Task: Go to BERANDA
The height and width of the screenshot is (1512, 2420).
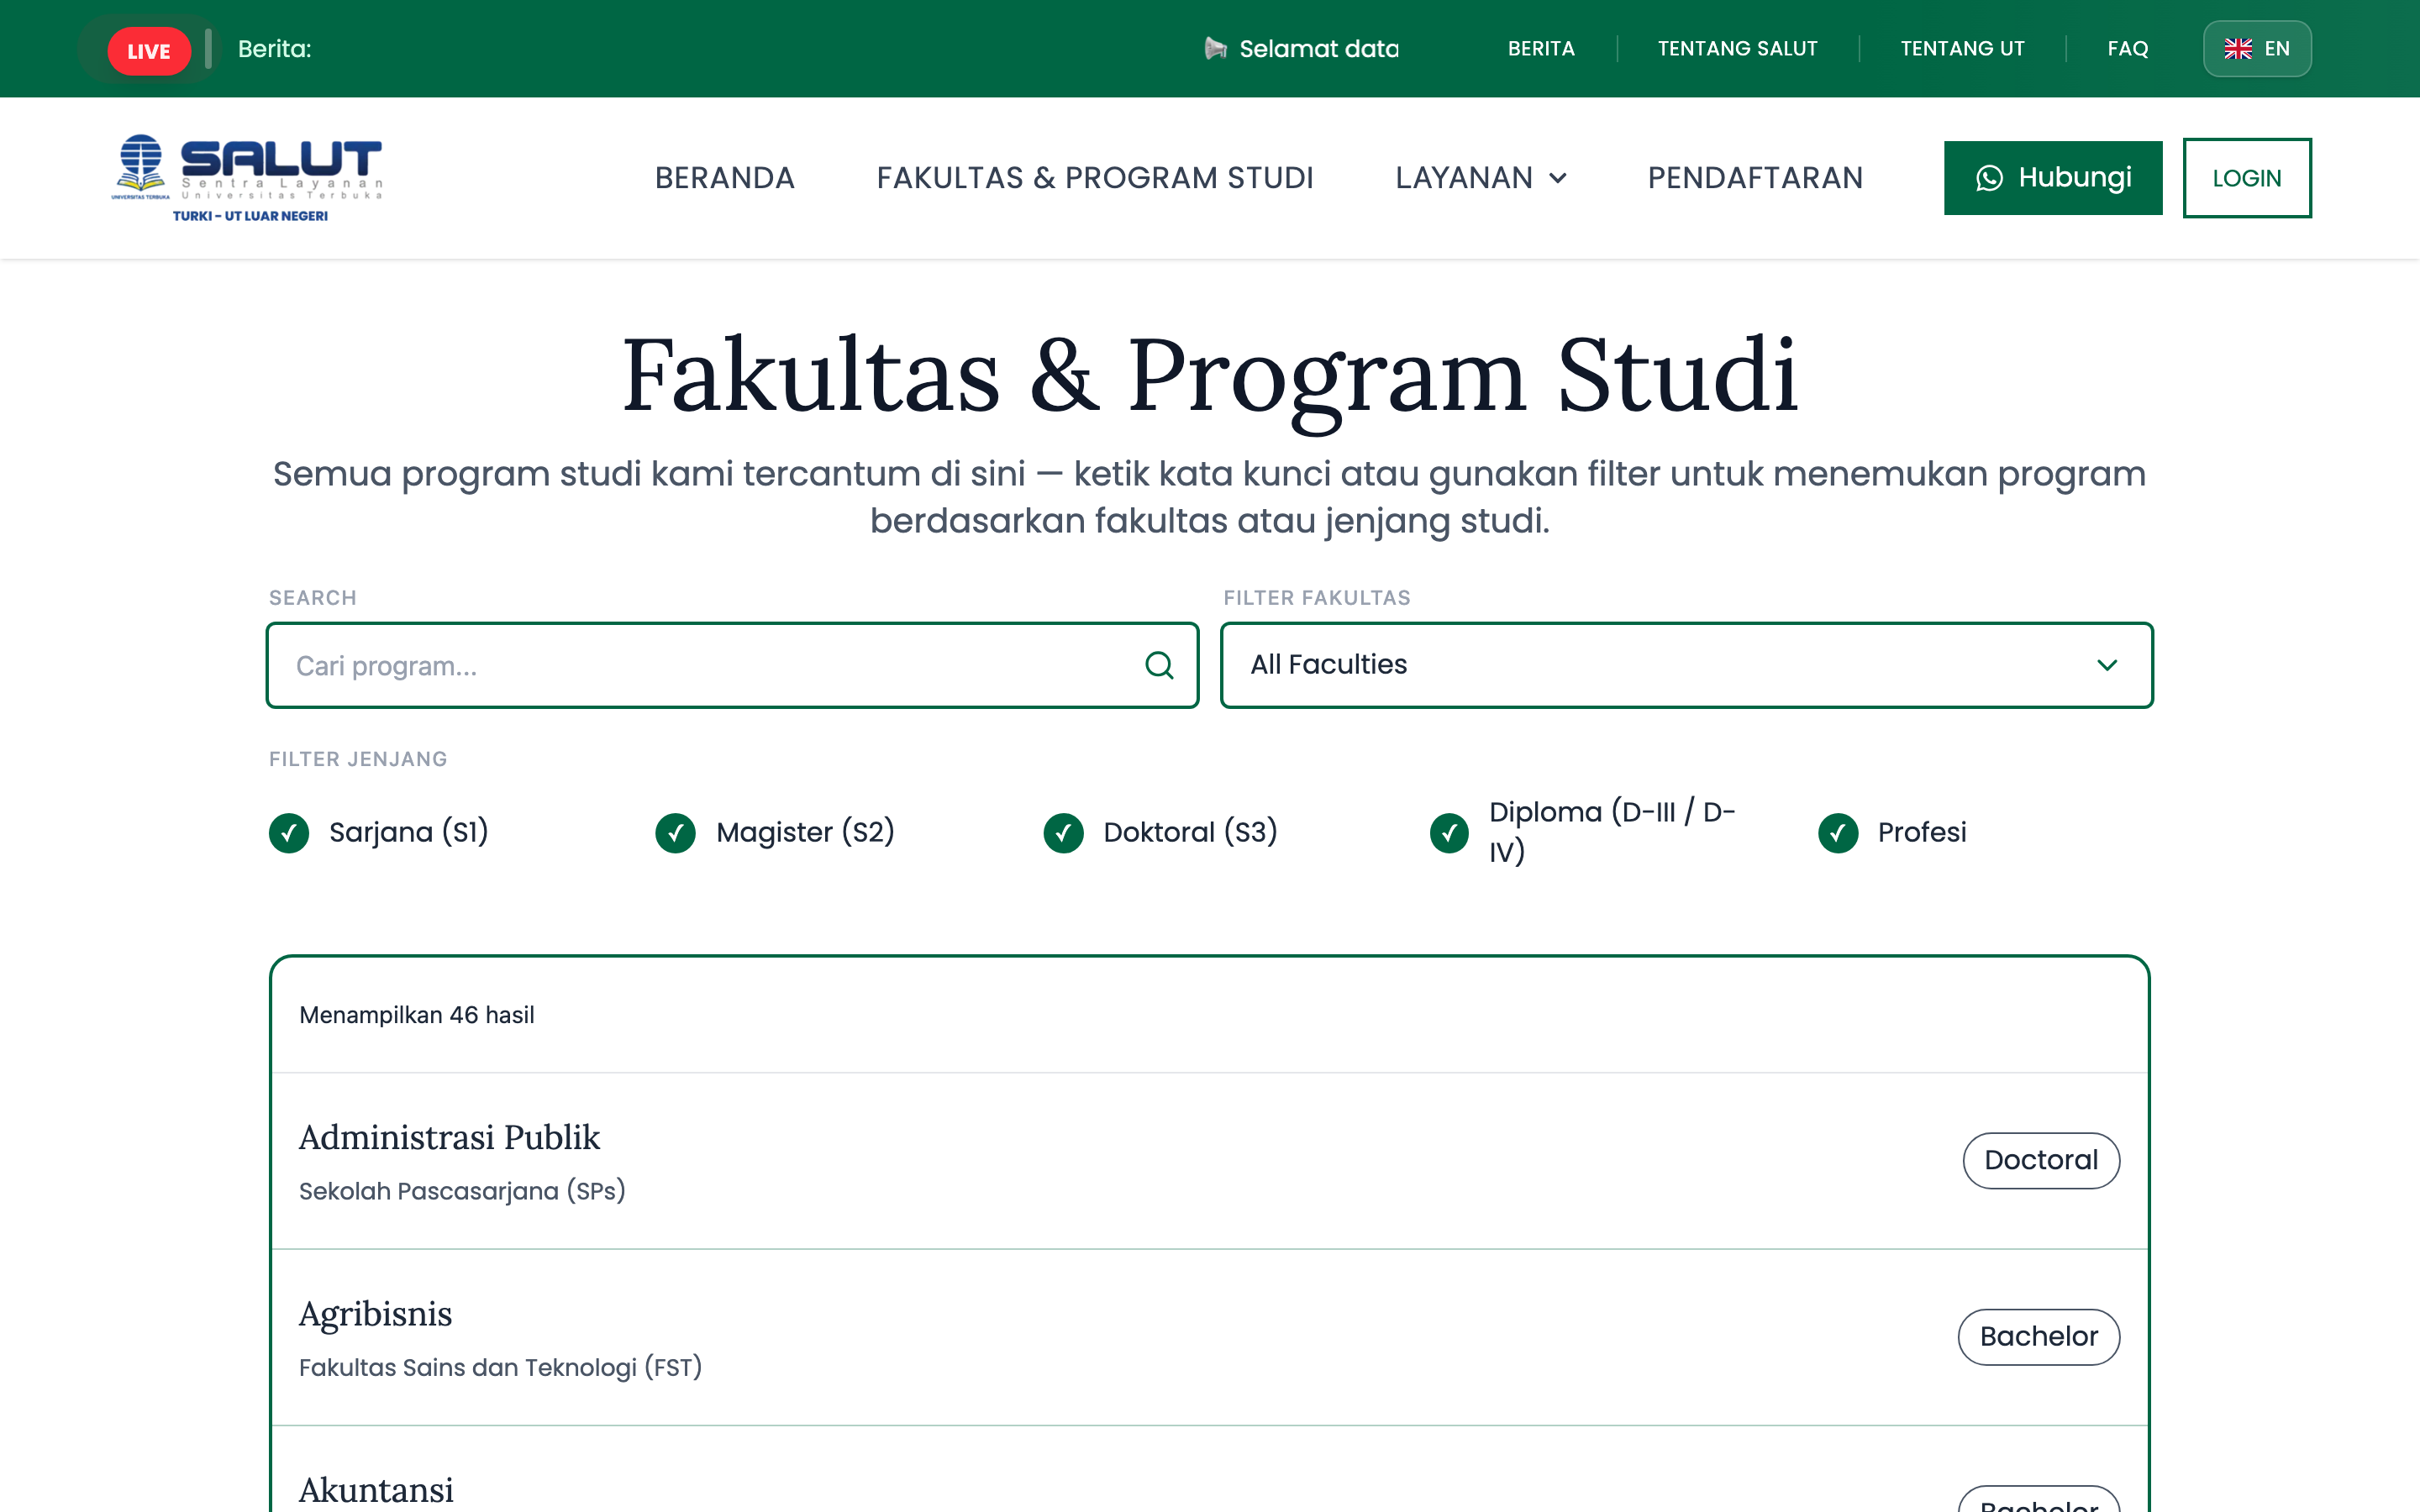Action: [x=725, y=178]
